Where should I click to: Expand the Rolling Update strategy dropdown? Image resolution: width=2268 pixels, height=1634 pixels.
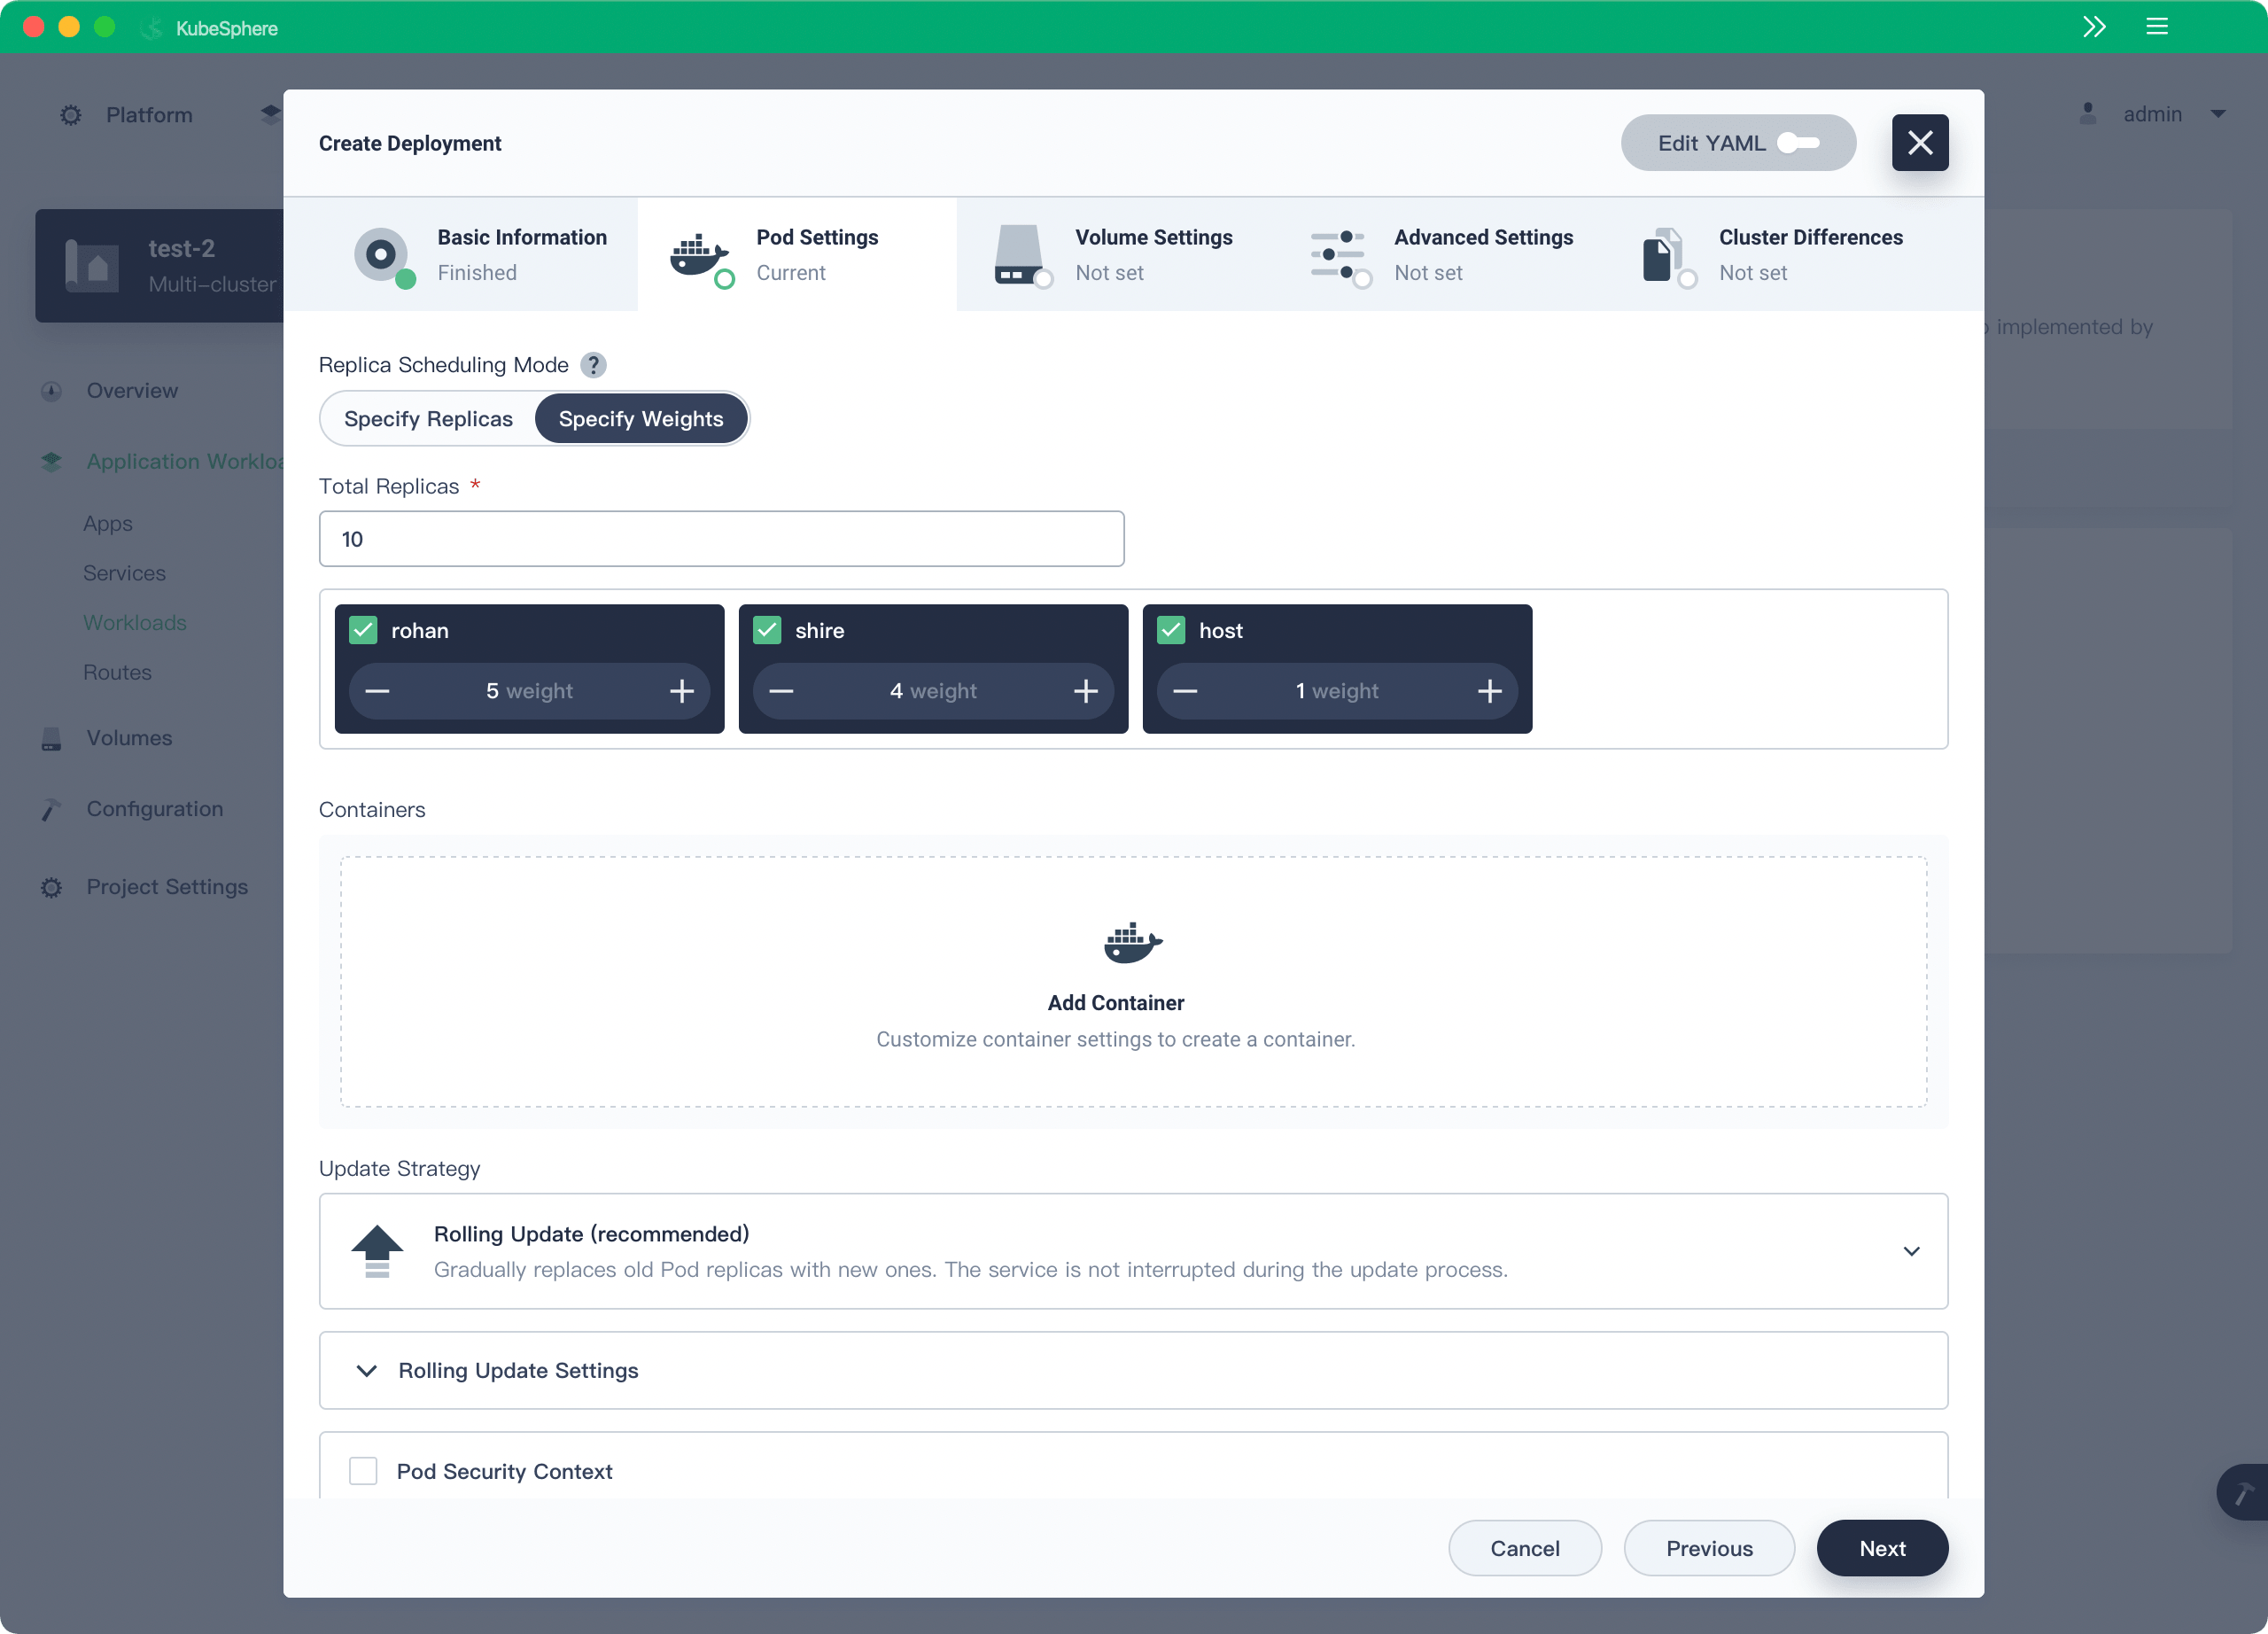click(x=1911, y=1250)
